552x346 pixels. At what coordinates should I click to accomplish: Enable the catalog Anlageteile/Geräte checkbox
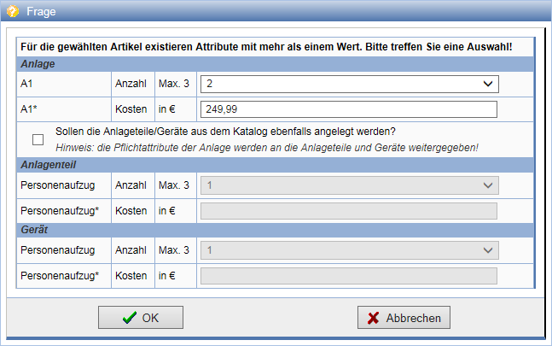click(38, 139)
